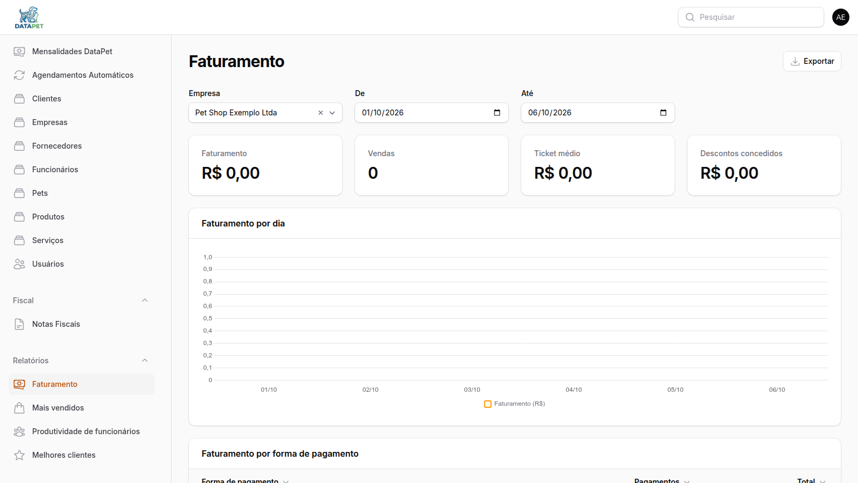Sort by the Forma de pagamento column
The image size is (858, 483).
pyautogui.click(x=245, y=480)
